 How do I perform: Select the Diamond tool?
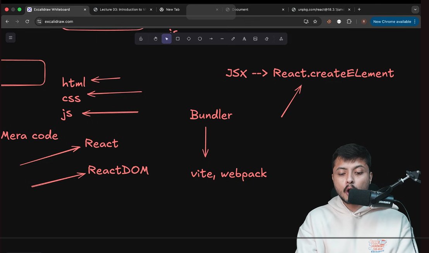coord(189,39)
